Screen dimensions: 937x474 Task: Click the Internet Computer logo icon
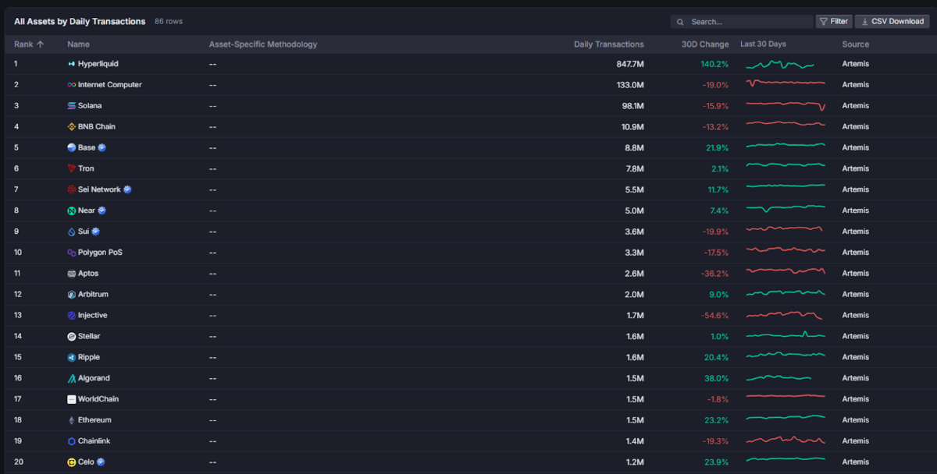[72, 85]
